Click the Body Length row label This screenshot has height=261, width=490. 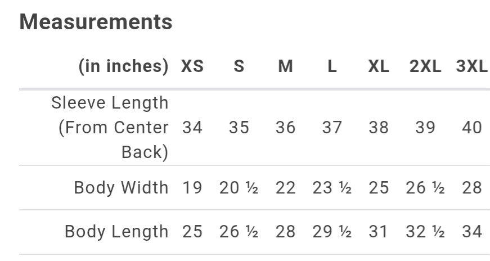tap(116, 231)
